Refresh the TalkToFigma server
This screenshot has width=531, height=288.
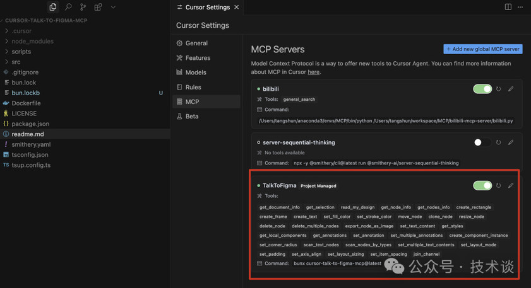(499, 185)
